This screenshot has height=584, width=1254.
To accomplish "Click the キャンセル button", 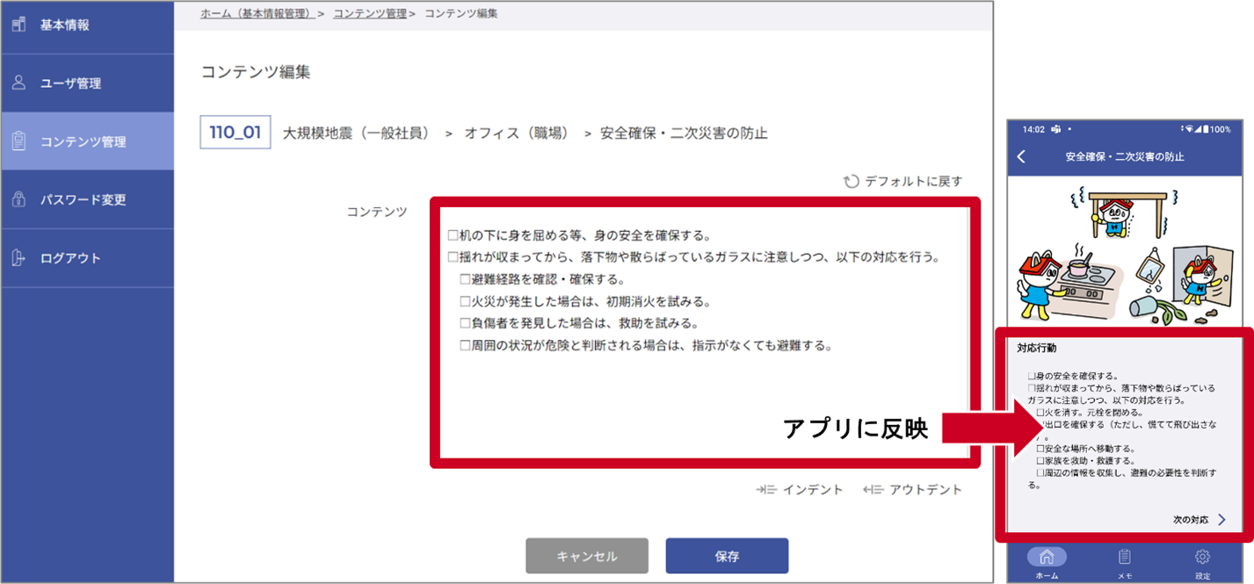I will click(x=587, y=556).
